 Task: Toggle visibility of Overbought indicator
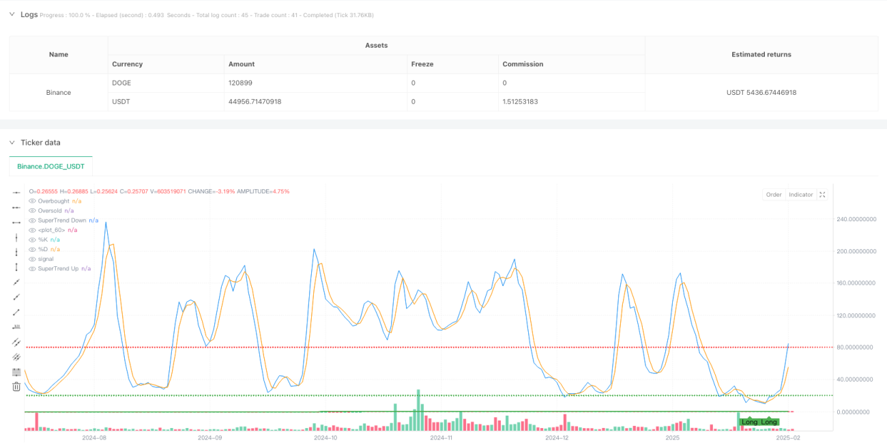tap(33, 201)
